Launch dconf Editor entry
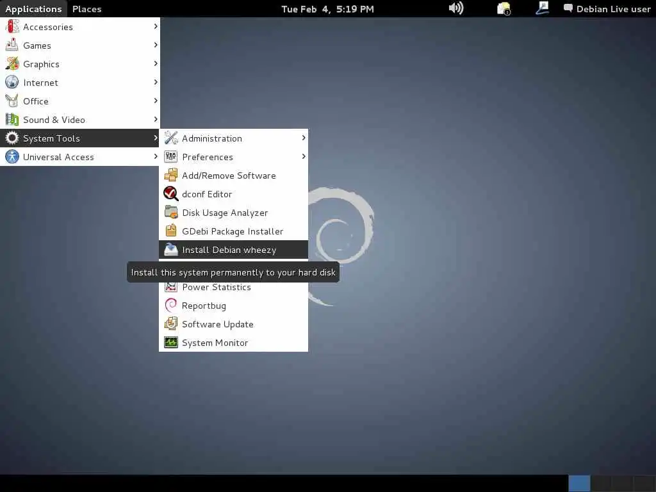Screen dimensions: 656x492 [233, 193]
